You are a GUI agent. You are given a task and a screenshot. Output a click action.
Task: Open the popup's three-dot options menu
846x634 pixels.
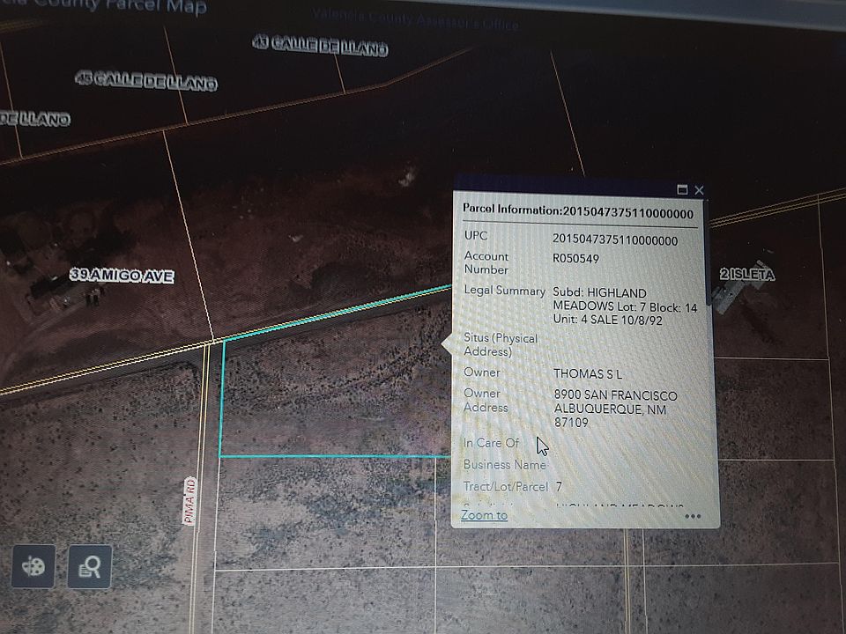693,517
